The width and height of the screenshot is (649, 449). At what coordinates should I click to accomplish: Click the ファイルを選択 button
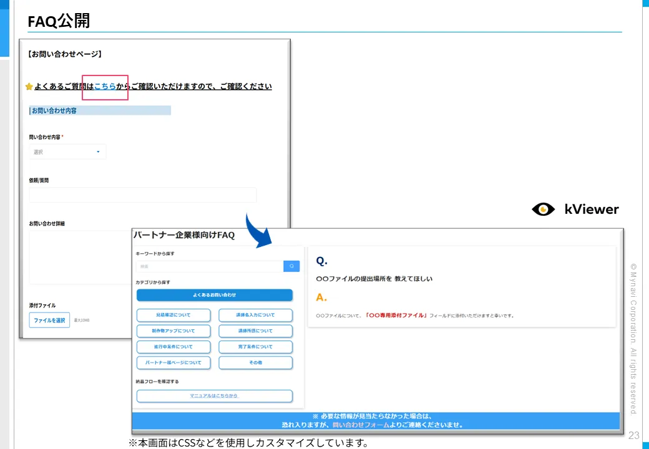(x=49, y=320)
